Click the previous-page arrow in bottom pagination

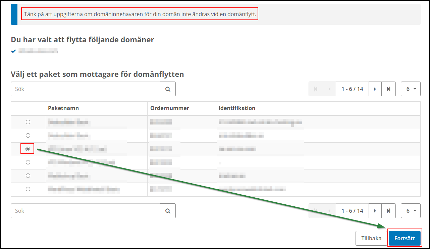point(329,210)
